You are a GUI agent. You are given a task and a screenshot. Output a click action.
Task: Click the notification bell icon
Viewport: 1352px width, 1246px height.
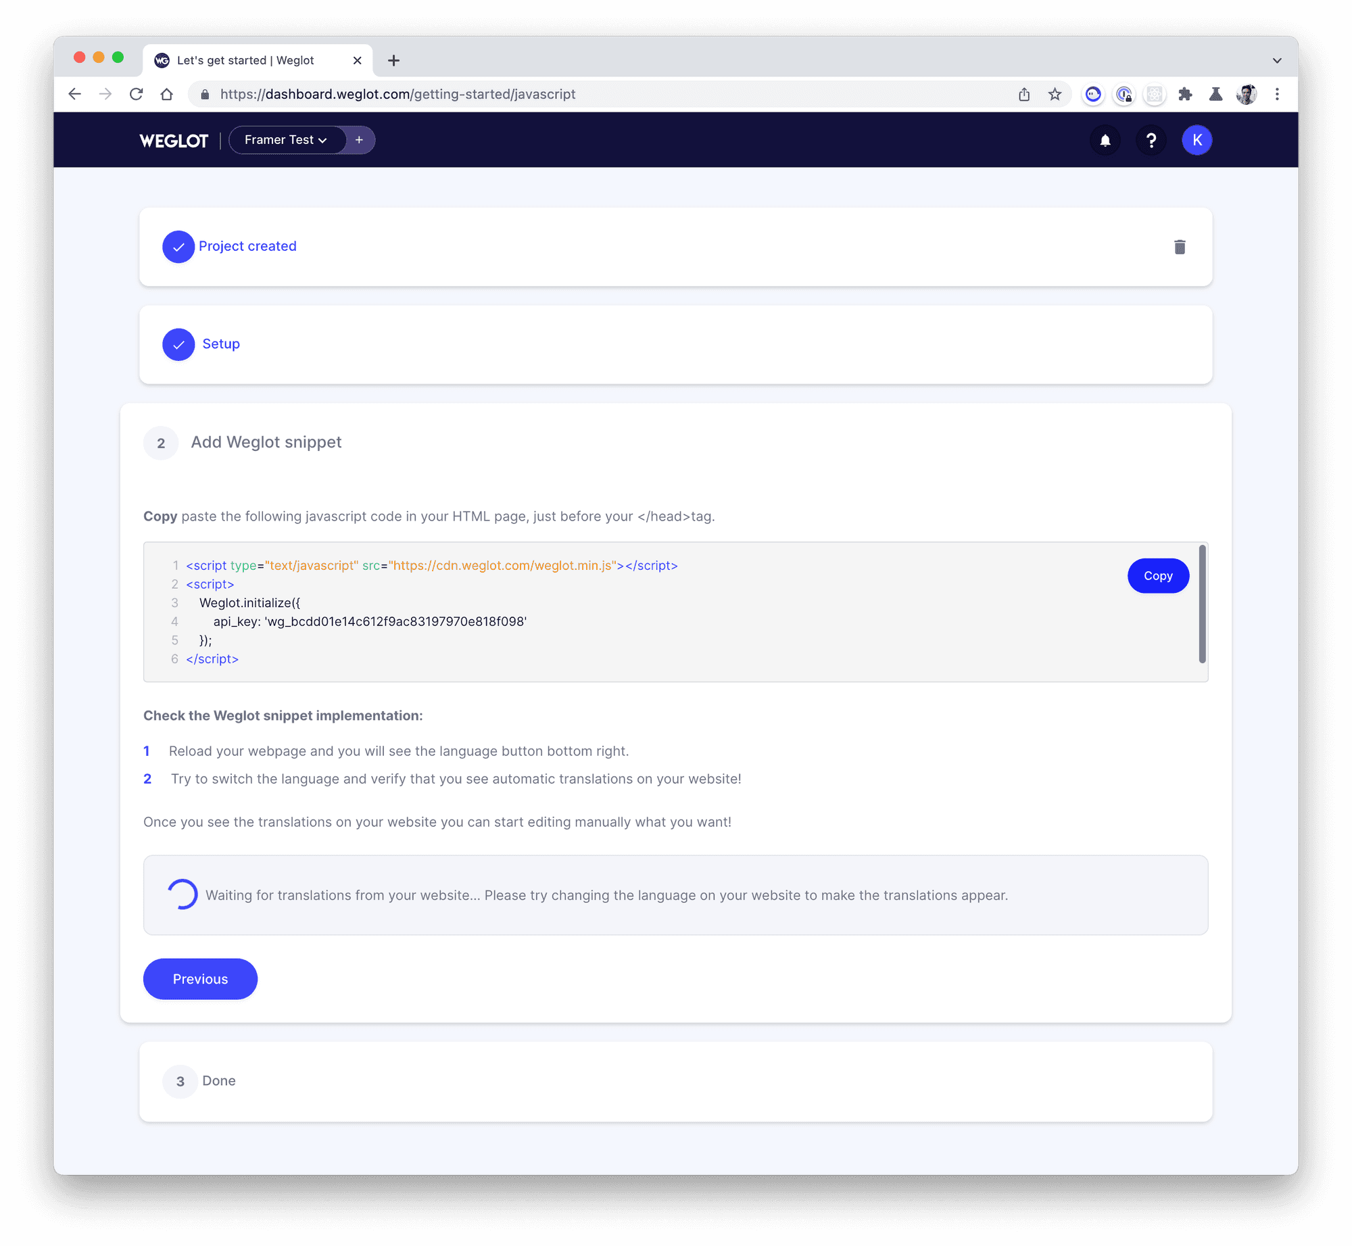pos(1105,140)
